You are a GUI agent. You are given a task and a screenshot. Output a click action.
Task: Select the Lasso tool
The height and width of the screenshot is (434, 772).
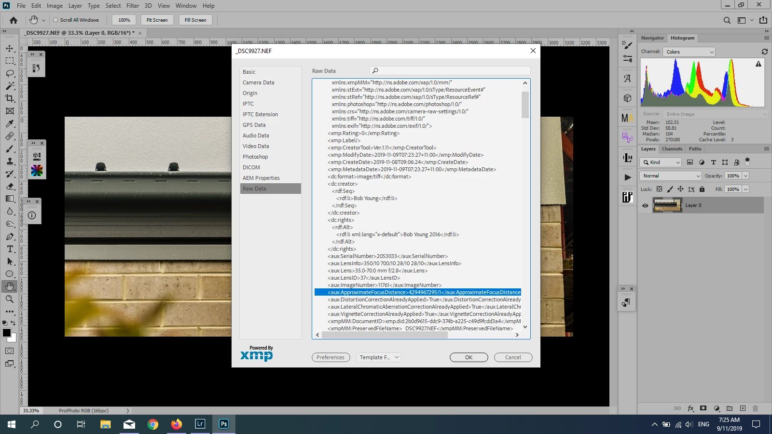pos(10,73)
